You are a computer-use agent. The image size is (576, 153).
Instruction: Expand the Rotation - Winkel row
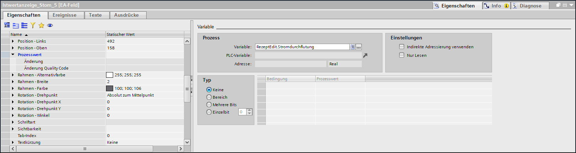[x=13, y=115]
